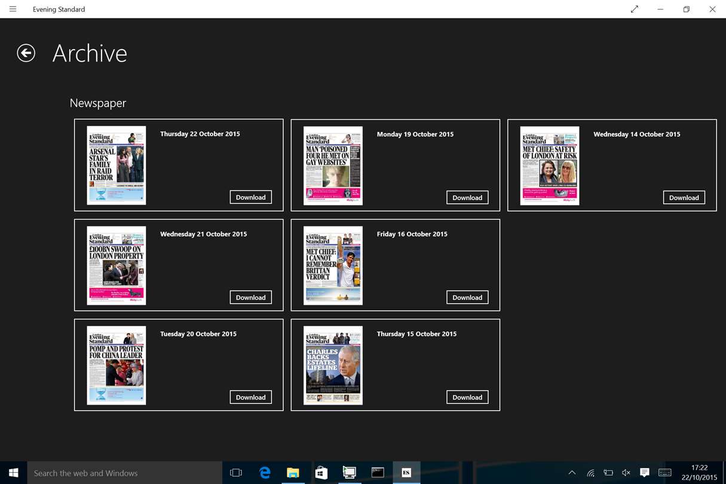Click the Archive page title
The height and width of the screenshot is (484, 726).
pyautogui.click(x=90, y=53)
